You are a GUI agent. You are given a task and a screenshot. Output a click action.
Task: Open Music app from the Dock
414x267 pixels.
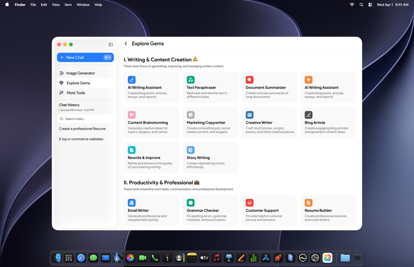(x=217, y=258)
